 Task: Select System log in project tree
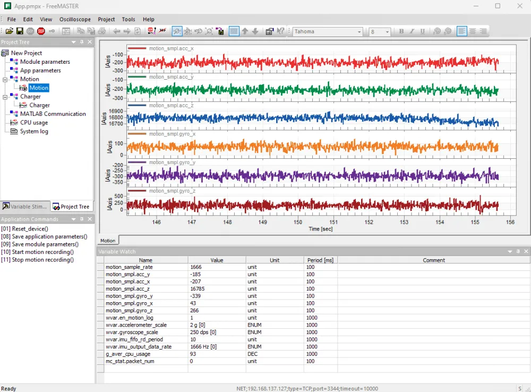[x=34, y=131]
